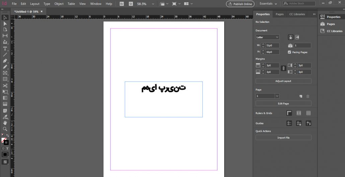Select the Pen tool
The width and height of the screenshot is (345, 177).
[x=5, y=61]
